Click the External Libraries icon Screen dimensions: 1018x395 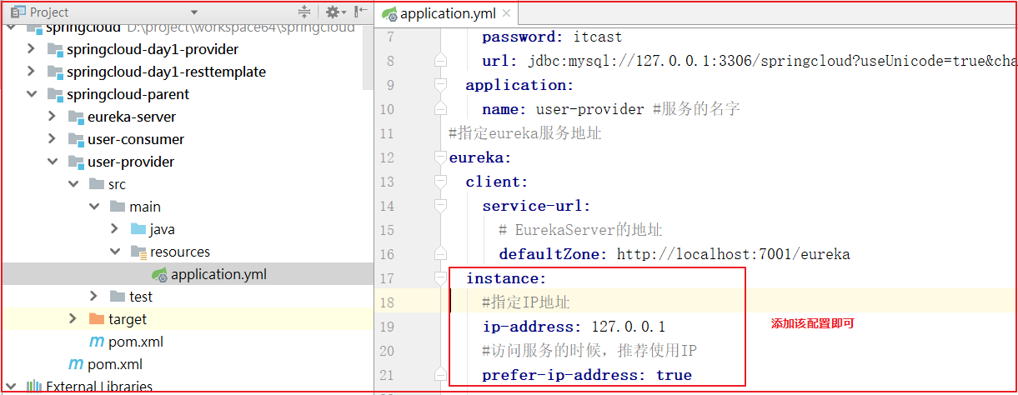(34, 387)
